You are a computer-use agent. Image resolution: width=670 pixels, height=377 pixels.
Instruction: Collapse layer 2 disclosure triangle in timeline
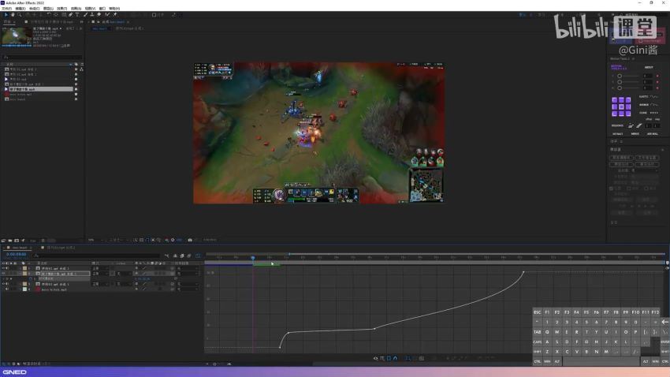click(20, 274)
